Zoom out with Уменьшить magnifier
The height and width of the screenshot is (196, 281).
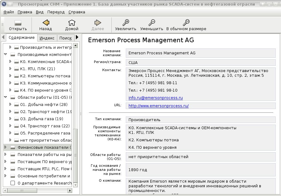tap(151, 23)
